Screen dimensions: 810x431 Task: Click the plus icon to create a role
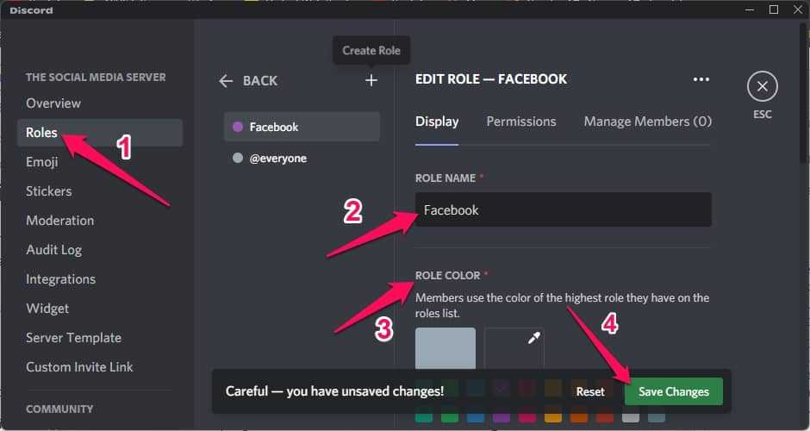[x=371, y=80]
